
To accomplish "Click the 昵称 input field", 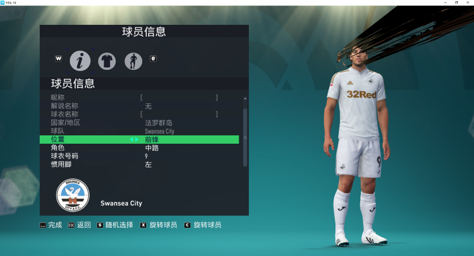I will point(179,98).
